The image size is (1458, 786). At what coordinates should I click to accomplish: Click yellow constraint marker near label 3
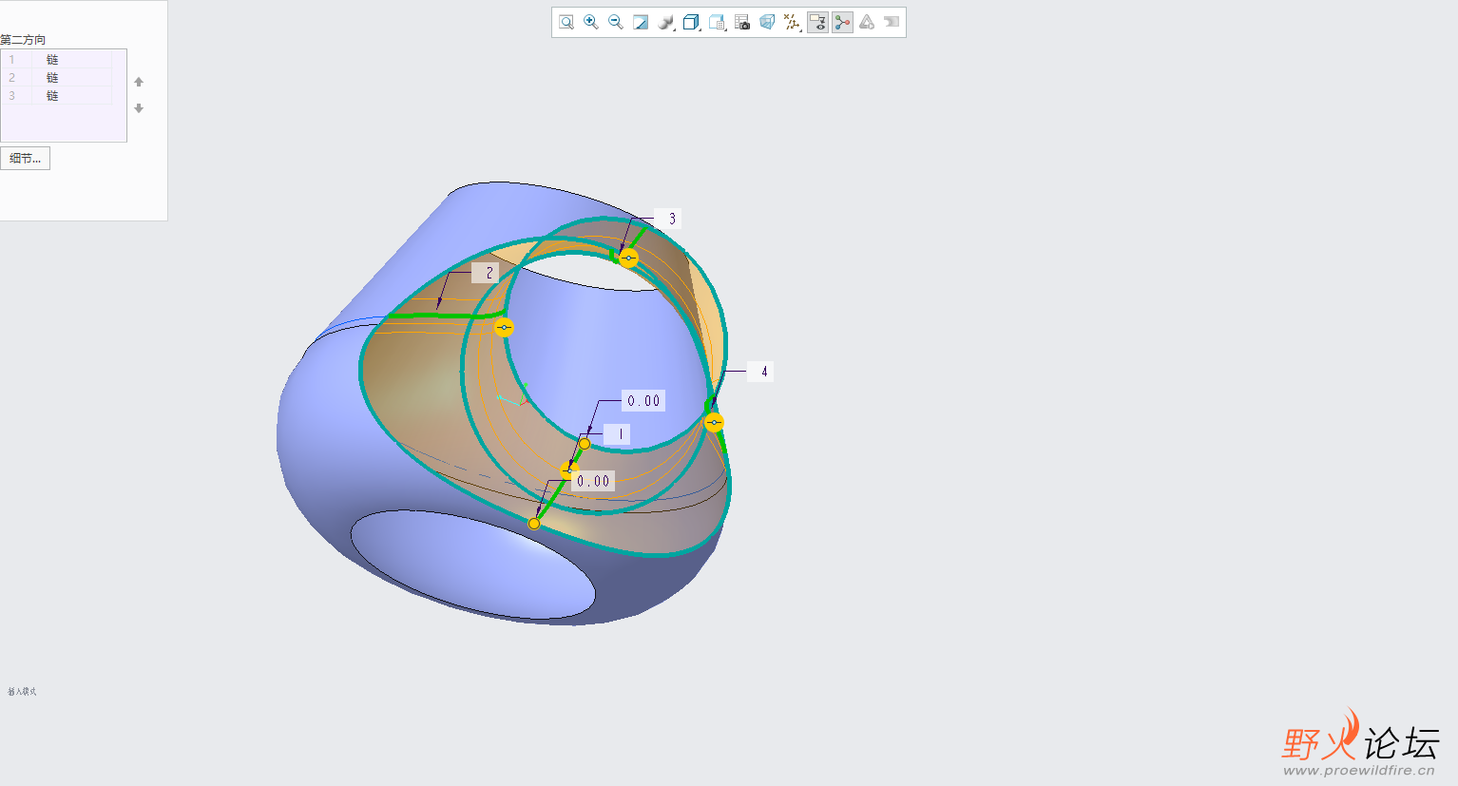[628, 258]
